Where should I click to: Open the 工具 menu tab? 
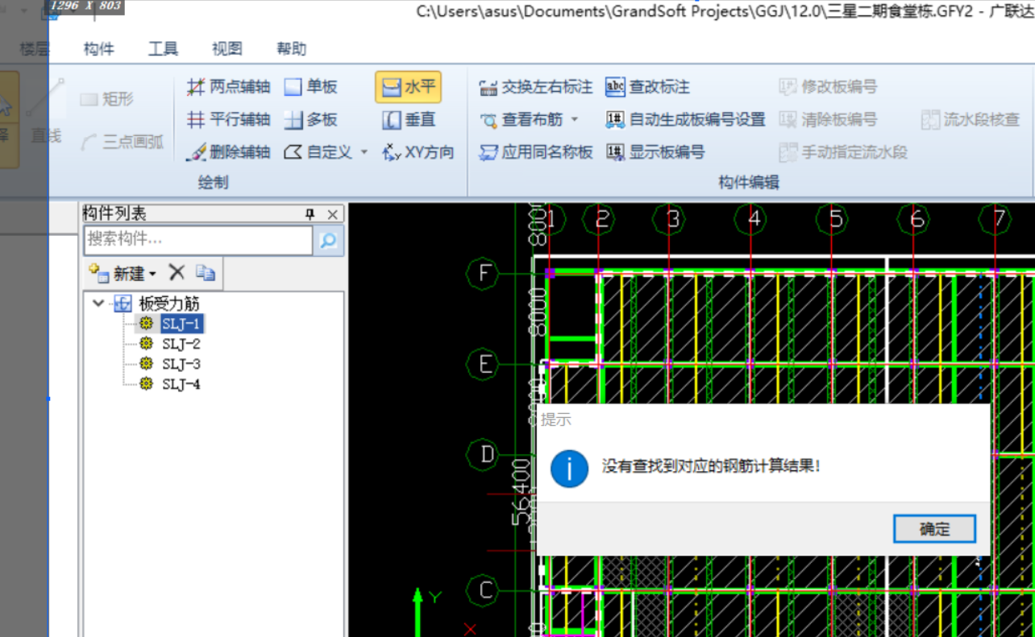(163, 49)
